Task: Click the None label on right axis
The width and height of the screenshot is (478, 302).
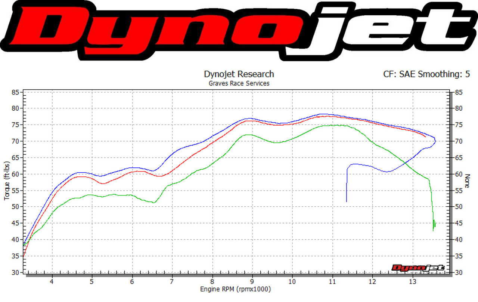Action: coord(467,182)
